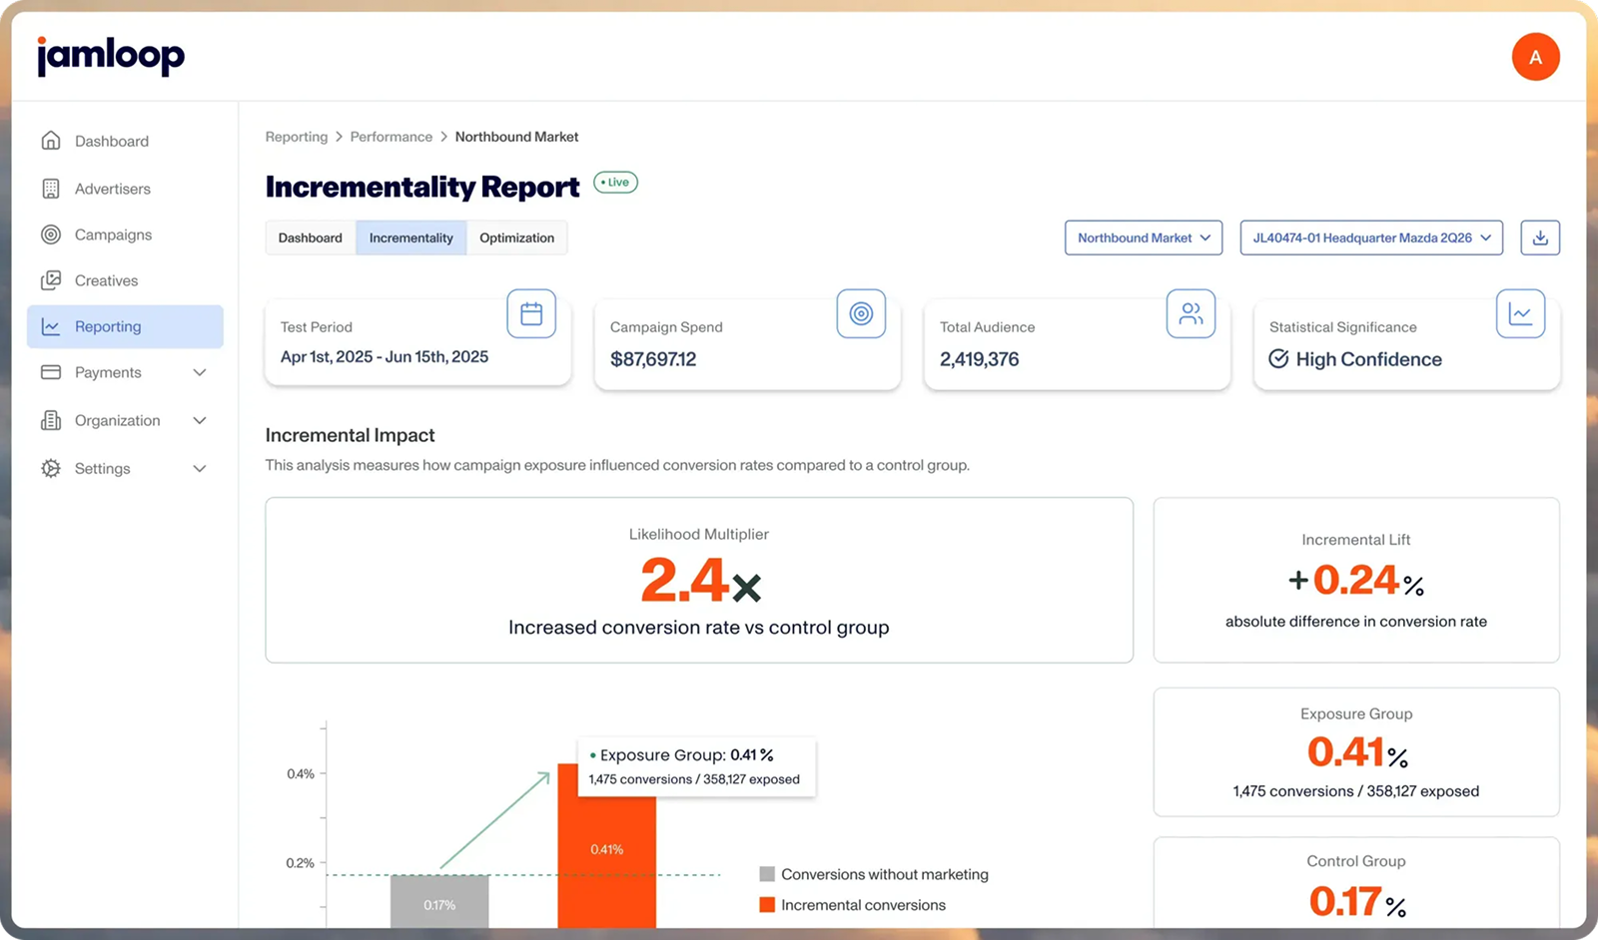Click the orange Incremental conversions legend swatch
The width and height of the screenshot is (1598, 940).
tap(767, 905)
